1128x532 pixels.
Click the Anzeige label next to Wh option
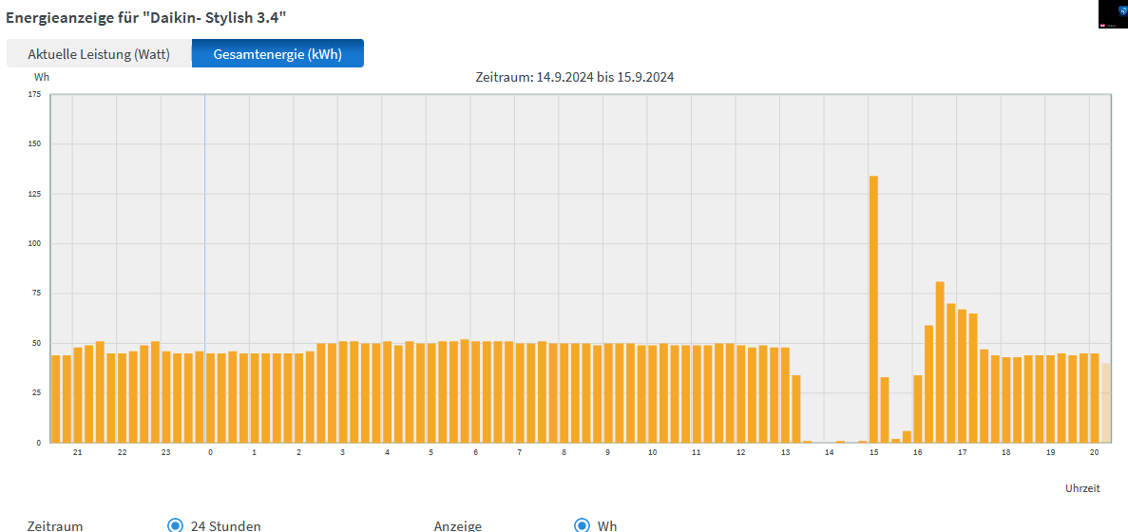(457, 525)
